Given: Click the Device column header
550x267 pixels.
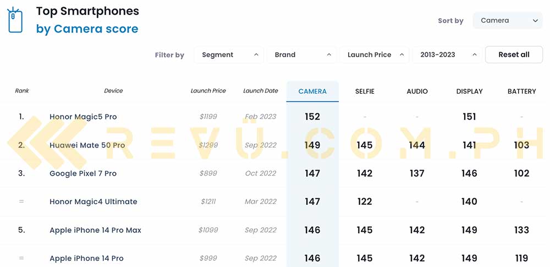Looking at the screenshot, I should [x=113, y=91].
